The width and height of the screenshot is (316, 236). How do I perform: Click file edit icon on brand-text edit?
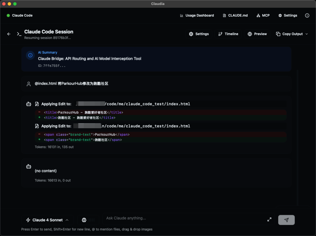(37, 126)
